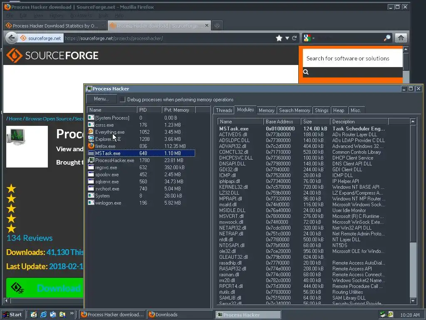The width and height of the screenshot is (426, 320).
Task: Click the Home breadcrumb link
Action: point(15,119)
